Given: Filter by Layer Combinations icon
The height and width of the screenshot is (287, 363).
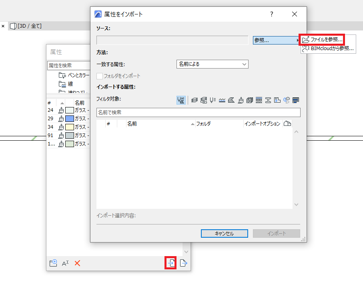Looking at the screenshot, I should [204, 100].
